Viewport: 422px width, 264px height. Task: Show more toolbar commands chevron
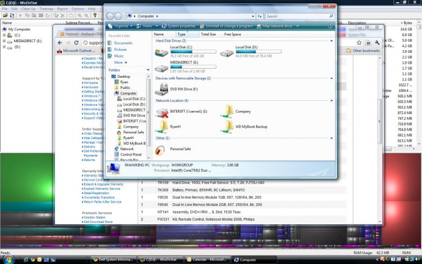point(298,26)
